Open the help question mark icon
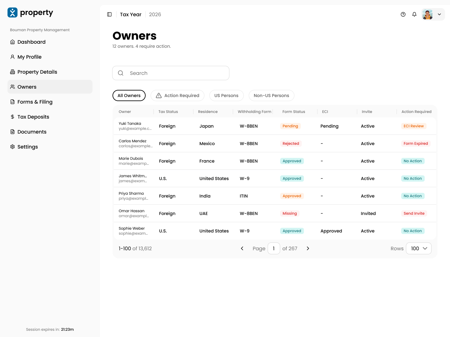Viewport: 450px width, 337px height. [x=403, y=14]
